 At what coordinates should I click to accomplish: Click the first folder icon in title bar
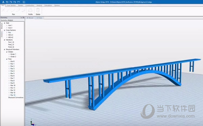point(7,2)
